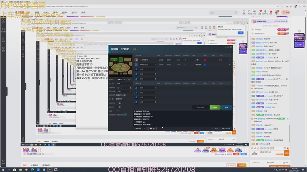The height and width of the screenshot is (172, 307).
Task: Open the Windows Start button
Action: [3, 170]
